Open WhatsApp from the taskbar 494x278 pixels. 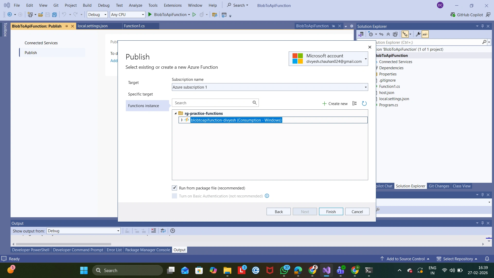point(284,271)
